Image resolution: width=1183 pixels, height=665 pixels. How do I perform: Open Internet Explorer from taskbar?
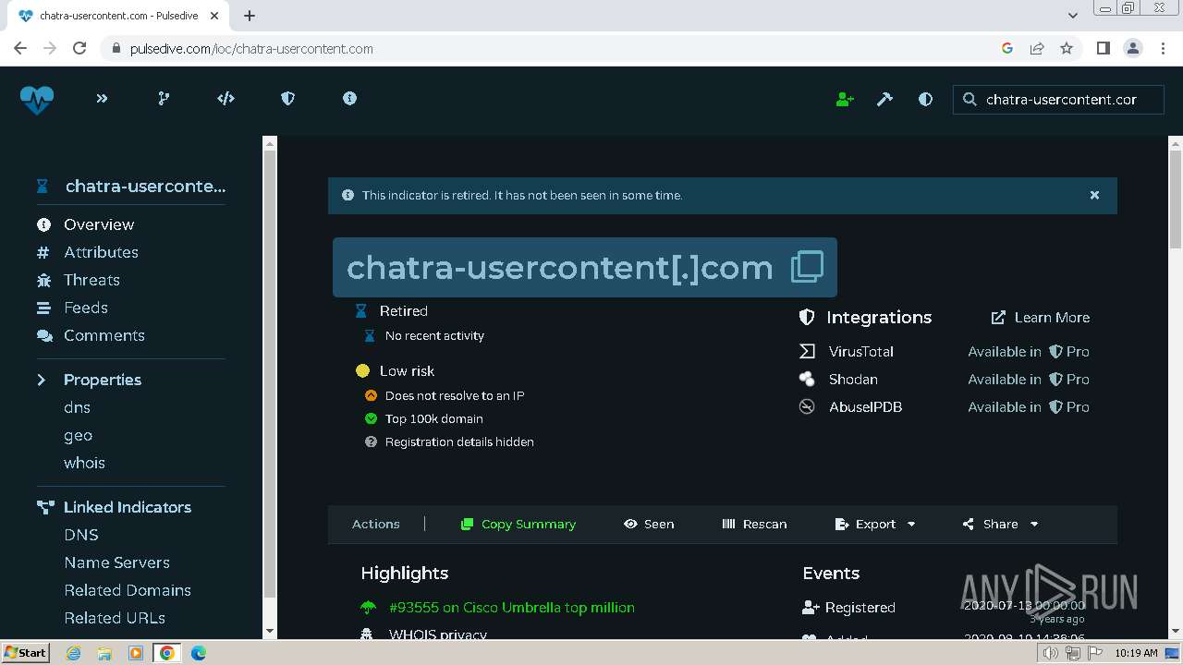coord(73,653)
